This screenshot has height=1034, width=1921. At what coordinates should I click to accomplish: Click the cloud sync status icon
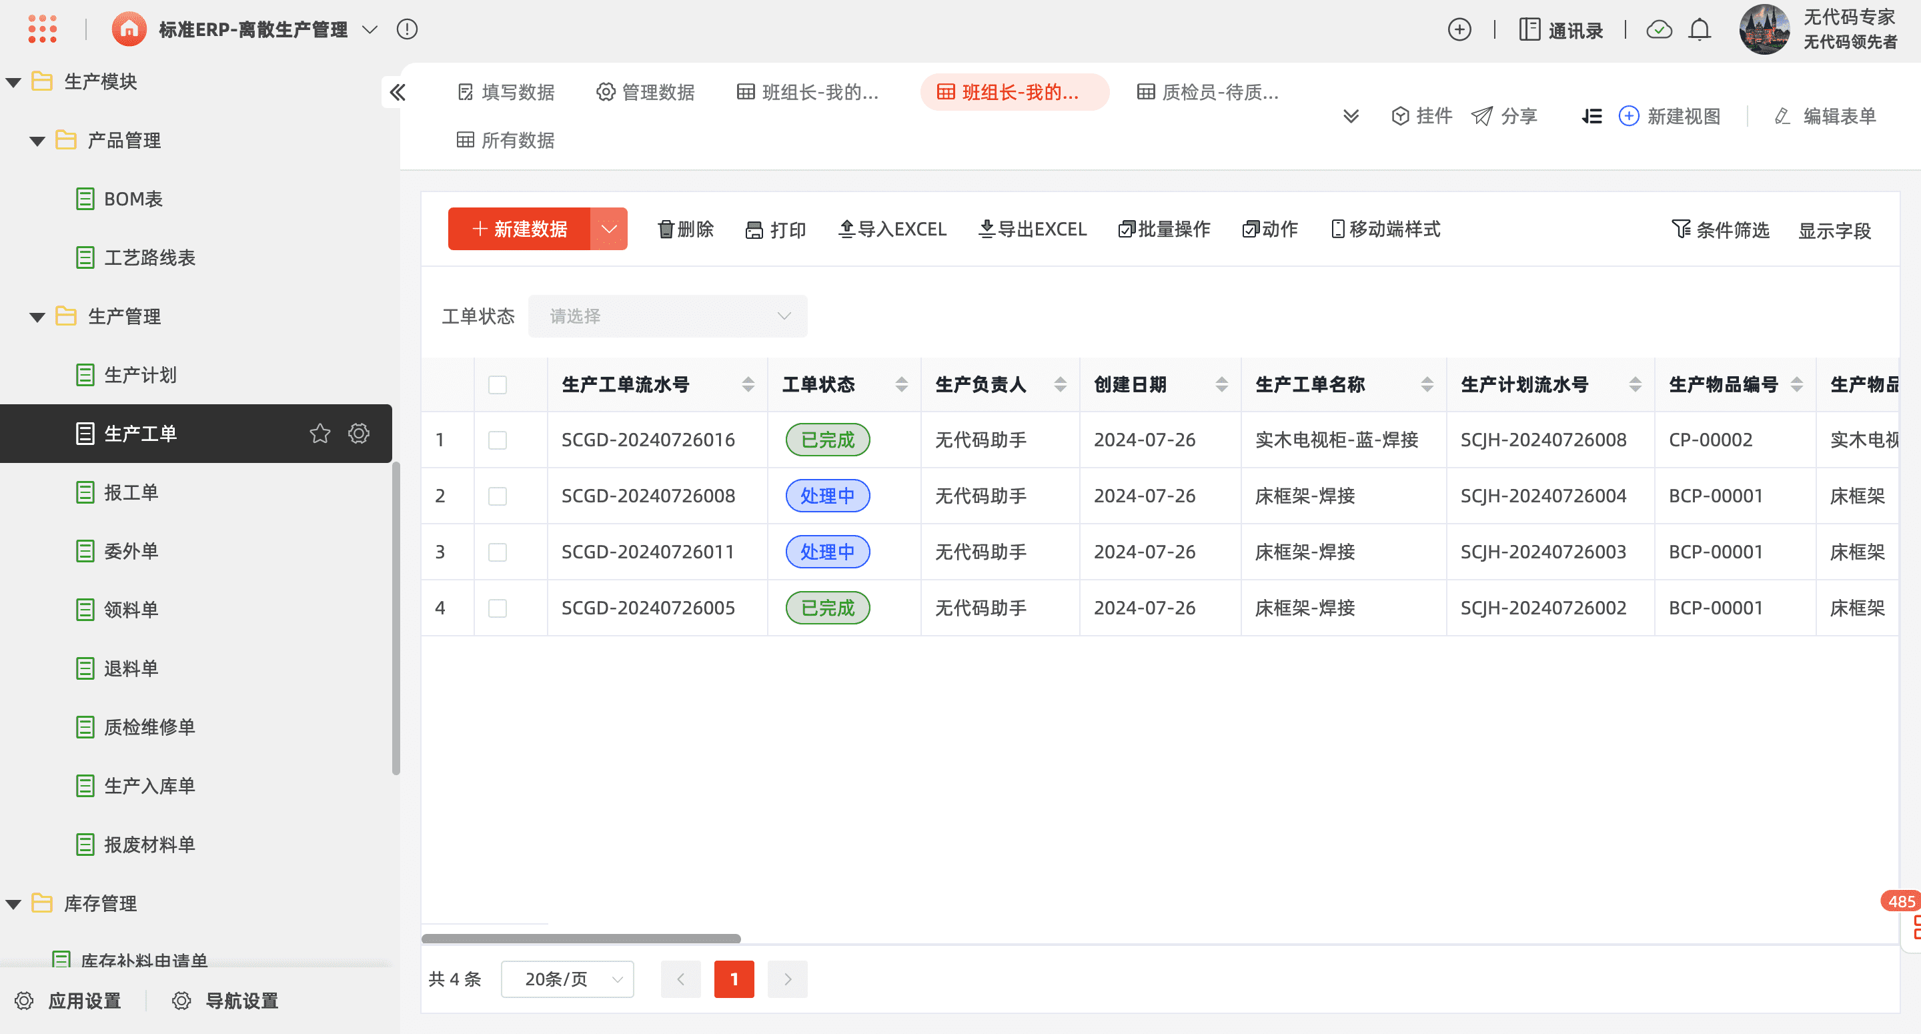[1658, 30]
